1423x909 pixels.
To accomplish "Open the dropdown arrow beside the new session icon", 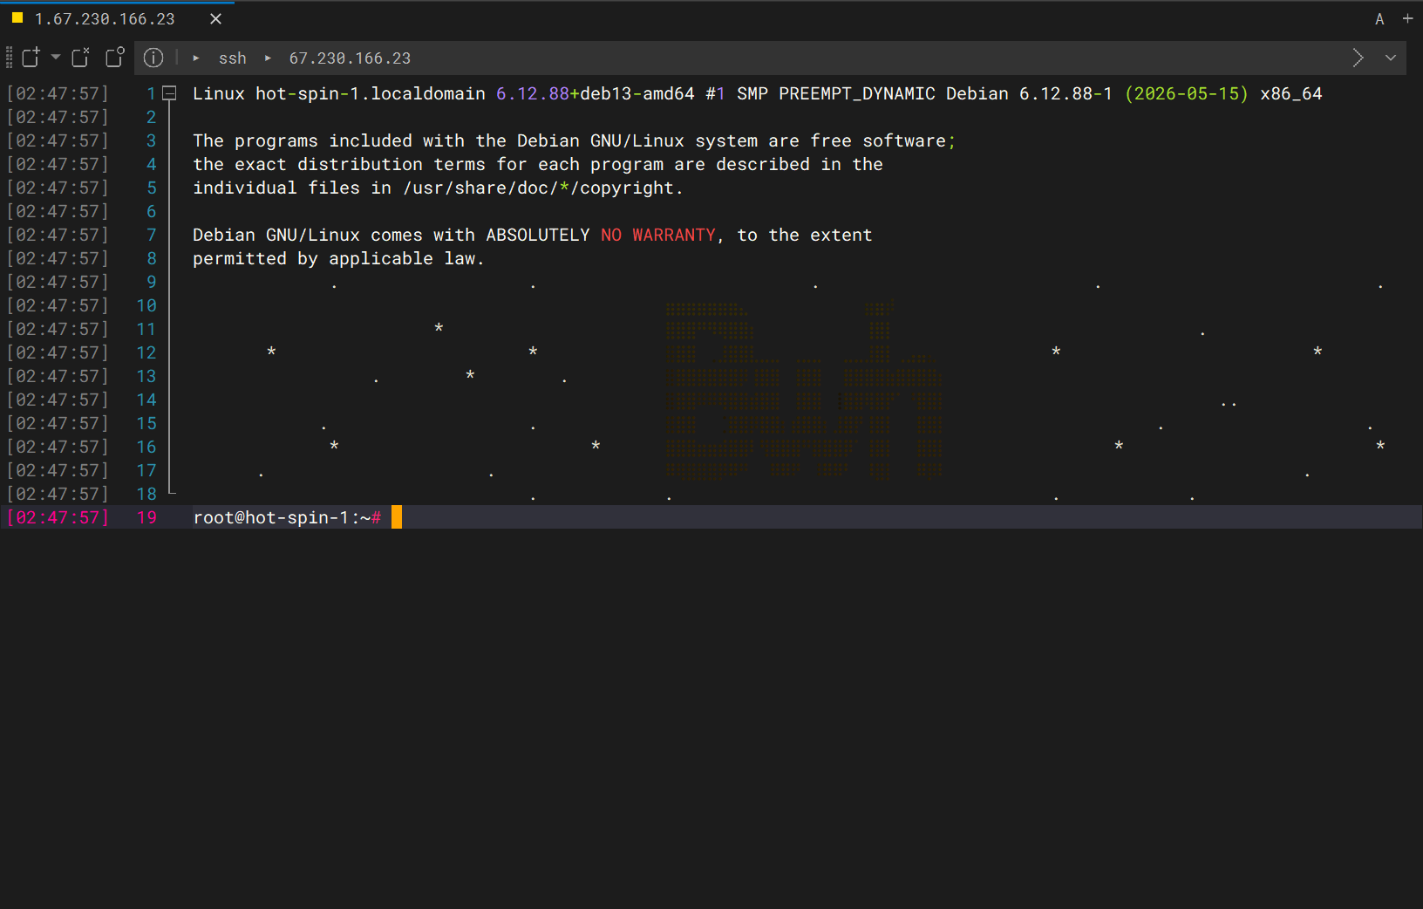I will pyautogui.click(x=56, y=58).
